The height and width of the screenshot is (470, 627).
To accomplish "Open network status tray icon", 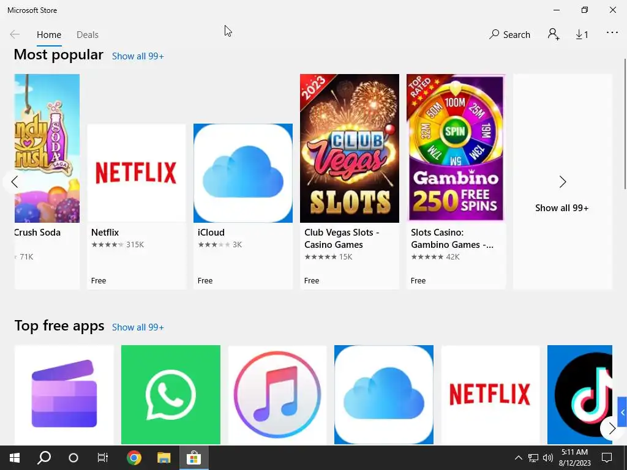I will 533,458.
